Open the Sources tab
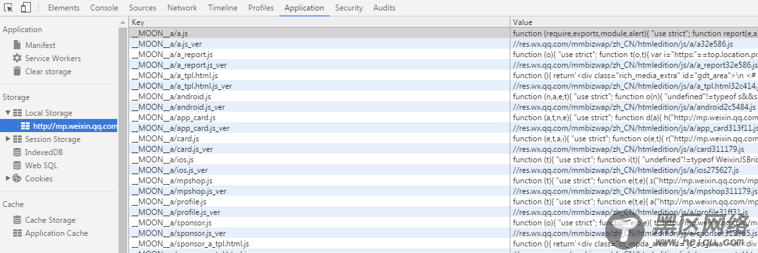 pyautogui.click(x=143, y=8)
